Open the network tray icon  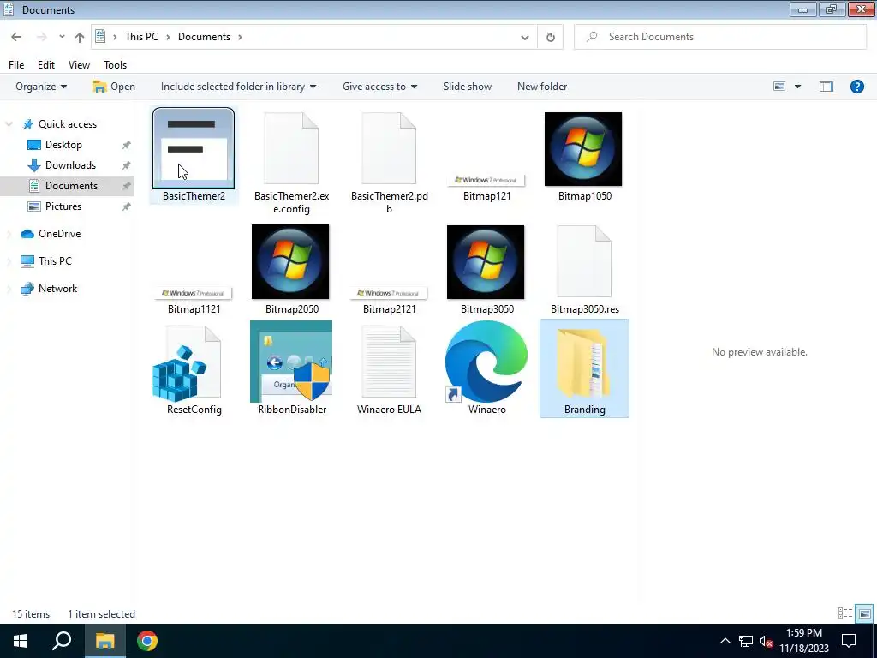(746, 641)
